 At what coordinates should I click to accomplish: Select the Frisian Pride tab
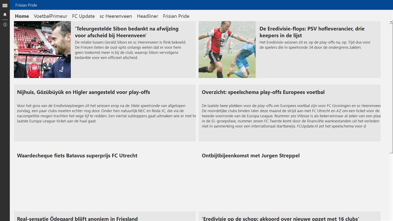(x=176, y=16)
